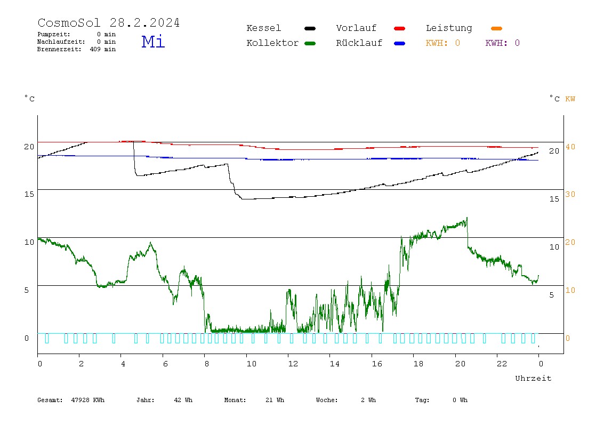Click the "8" hour label on the time axis

[207, 364]
